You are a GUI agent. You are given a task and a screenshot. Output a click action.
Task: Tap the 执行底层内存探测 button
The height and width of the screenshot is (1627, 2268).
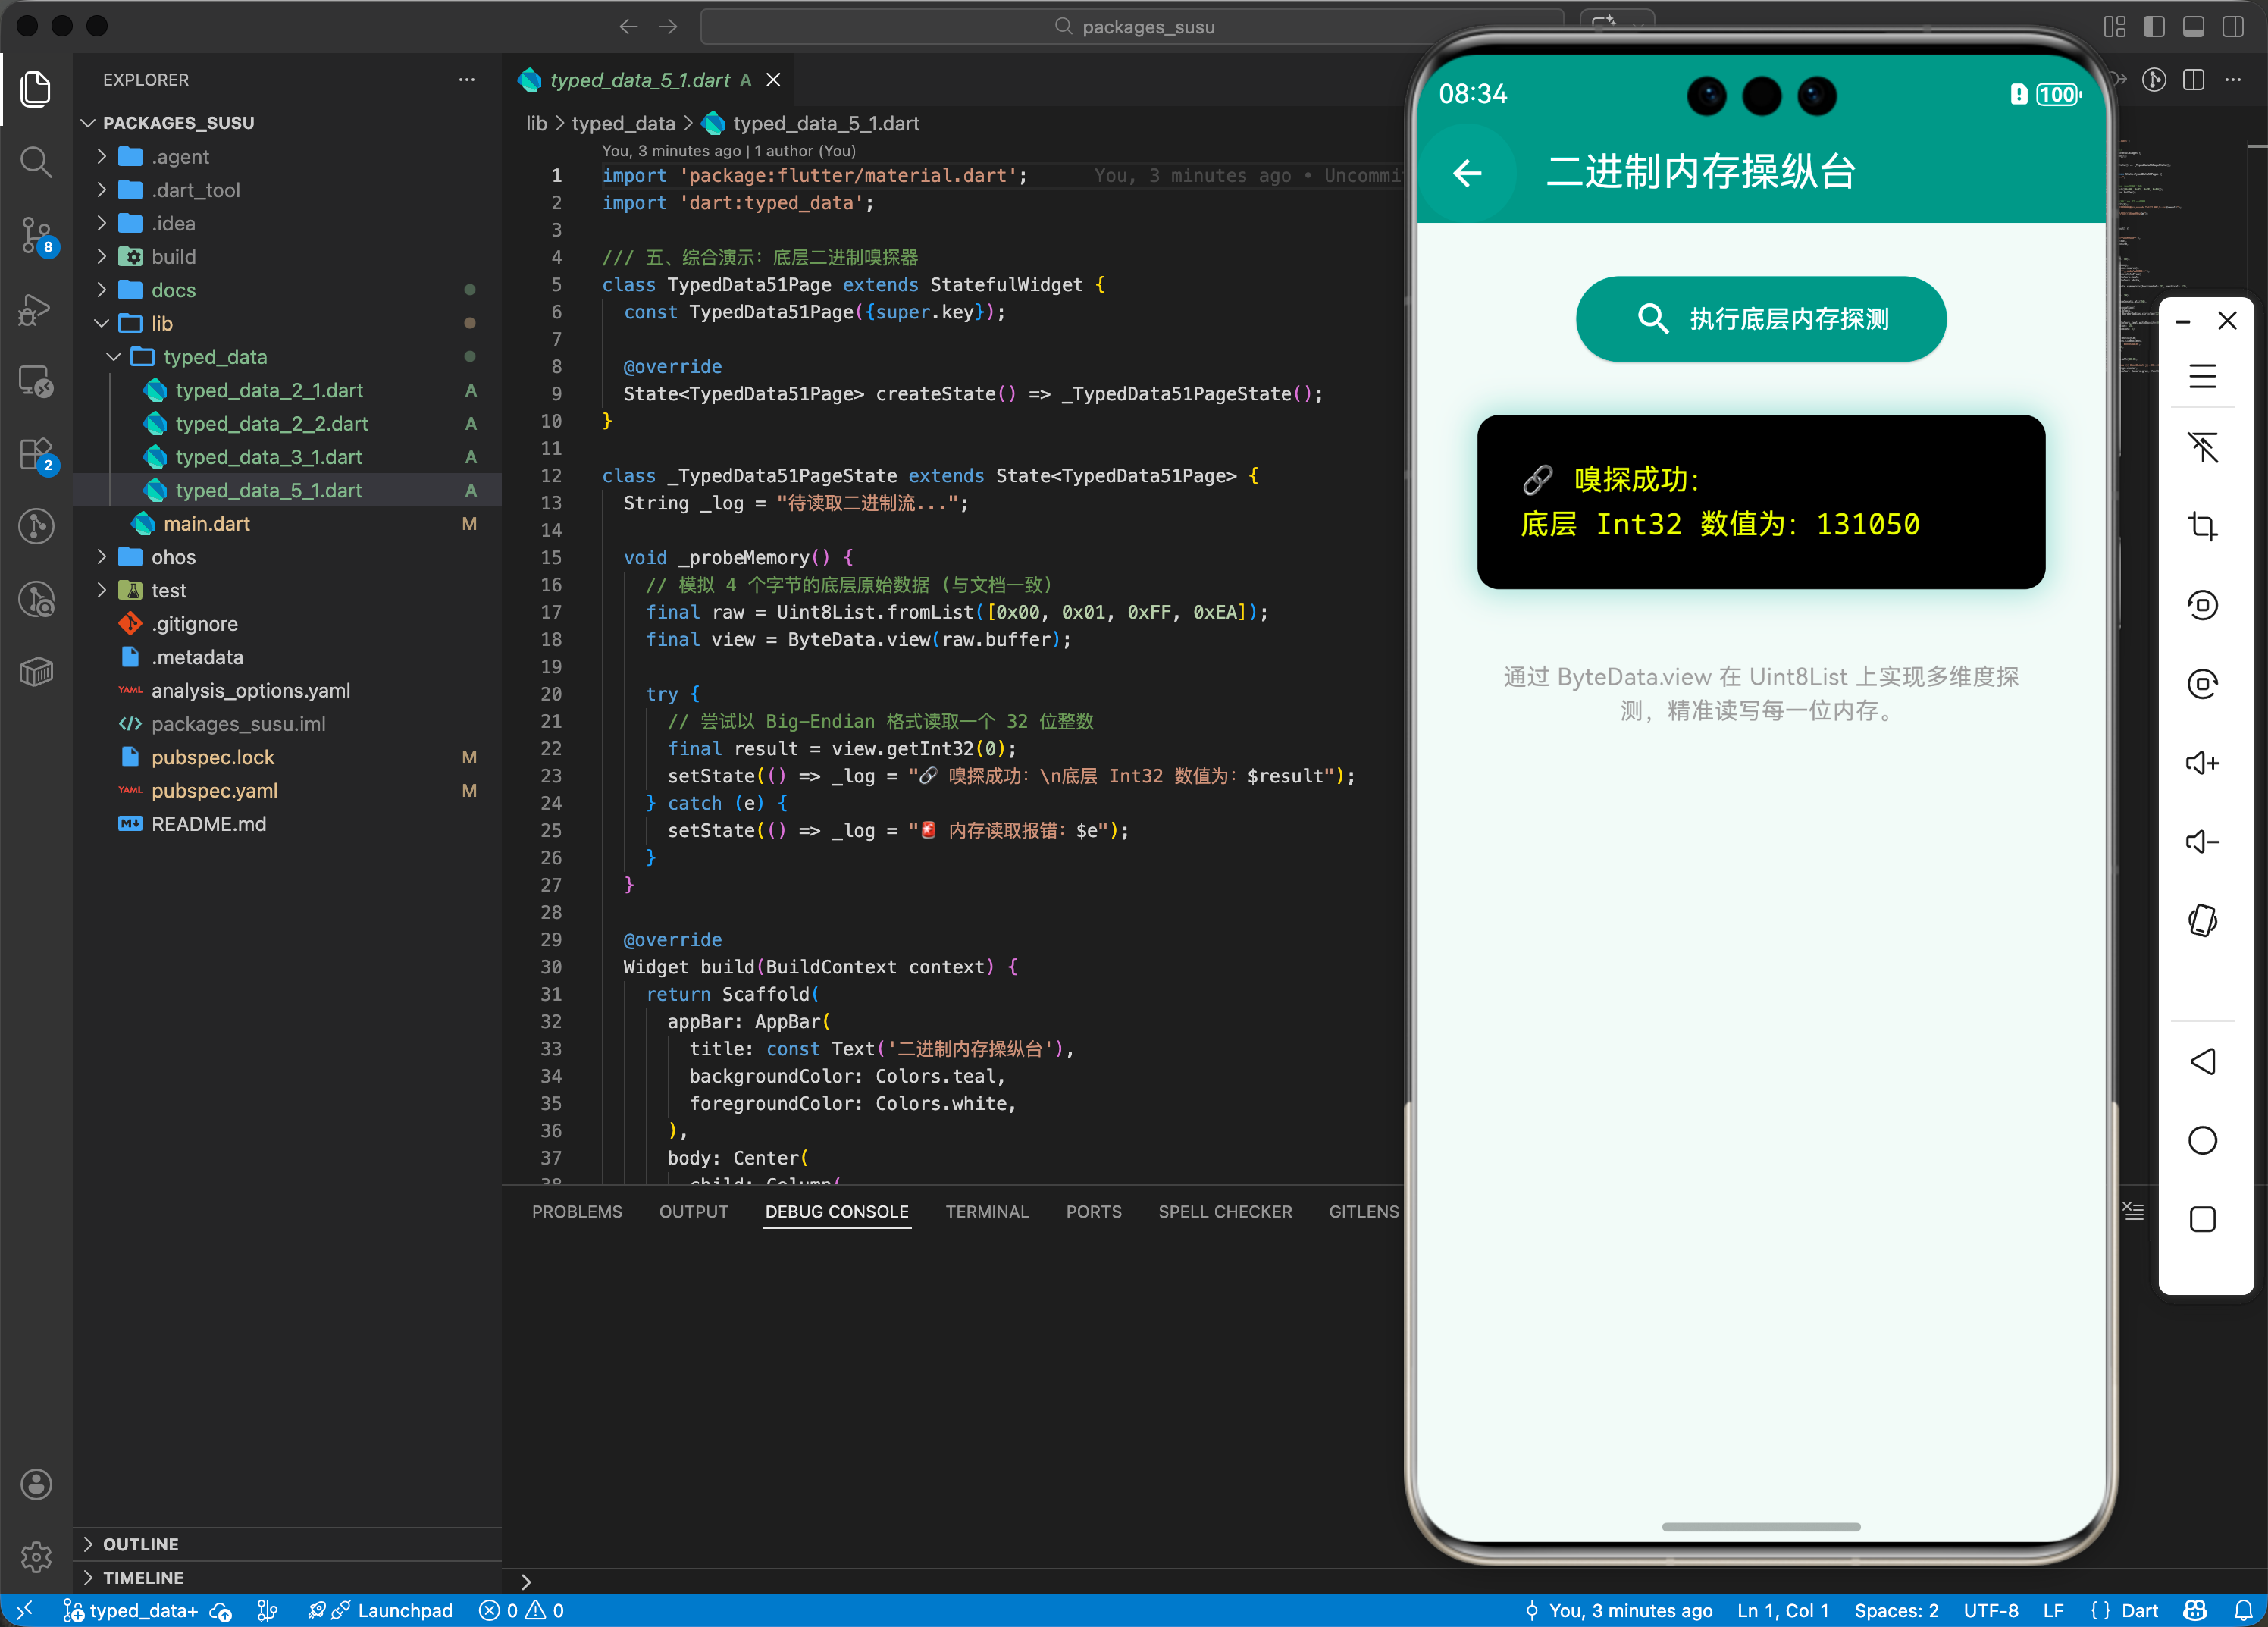[x=1760, y=318]
